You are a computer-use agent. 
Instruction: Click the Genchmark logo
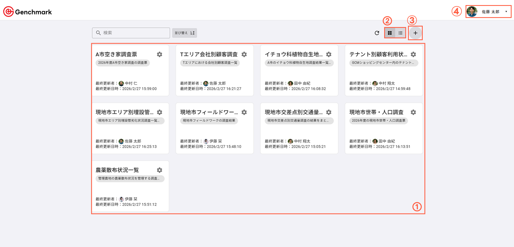[27, 12]
